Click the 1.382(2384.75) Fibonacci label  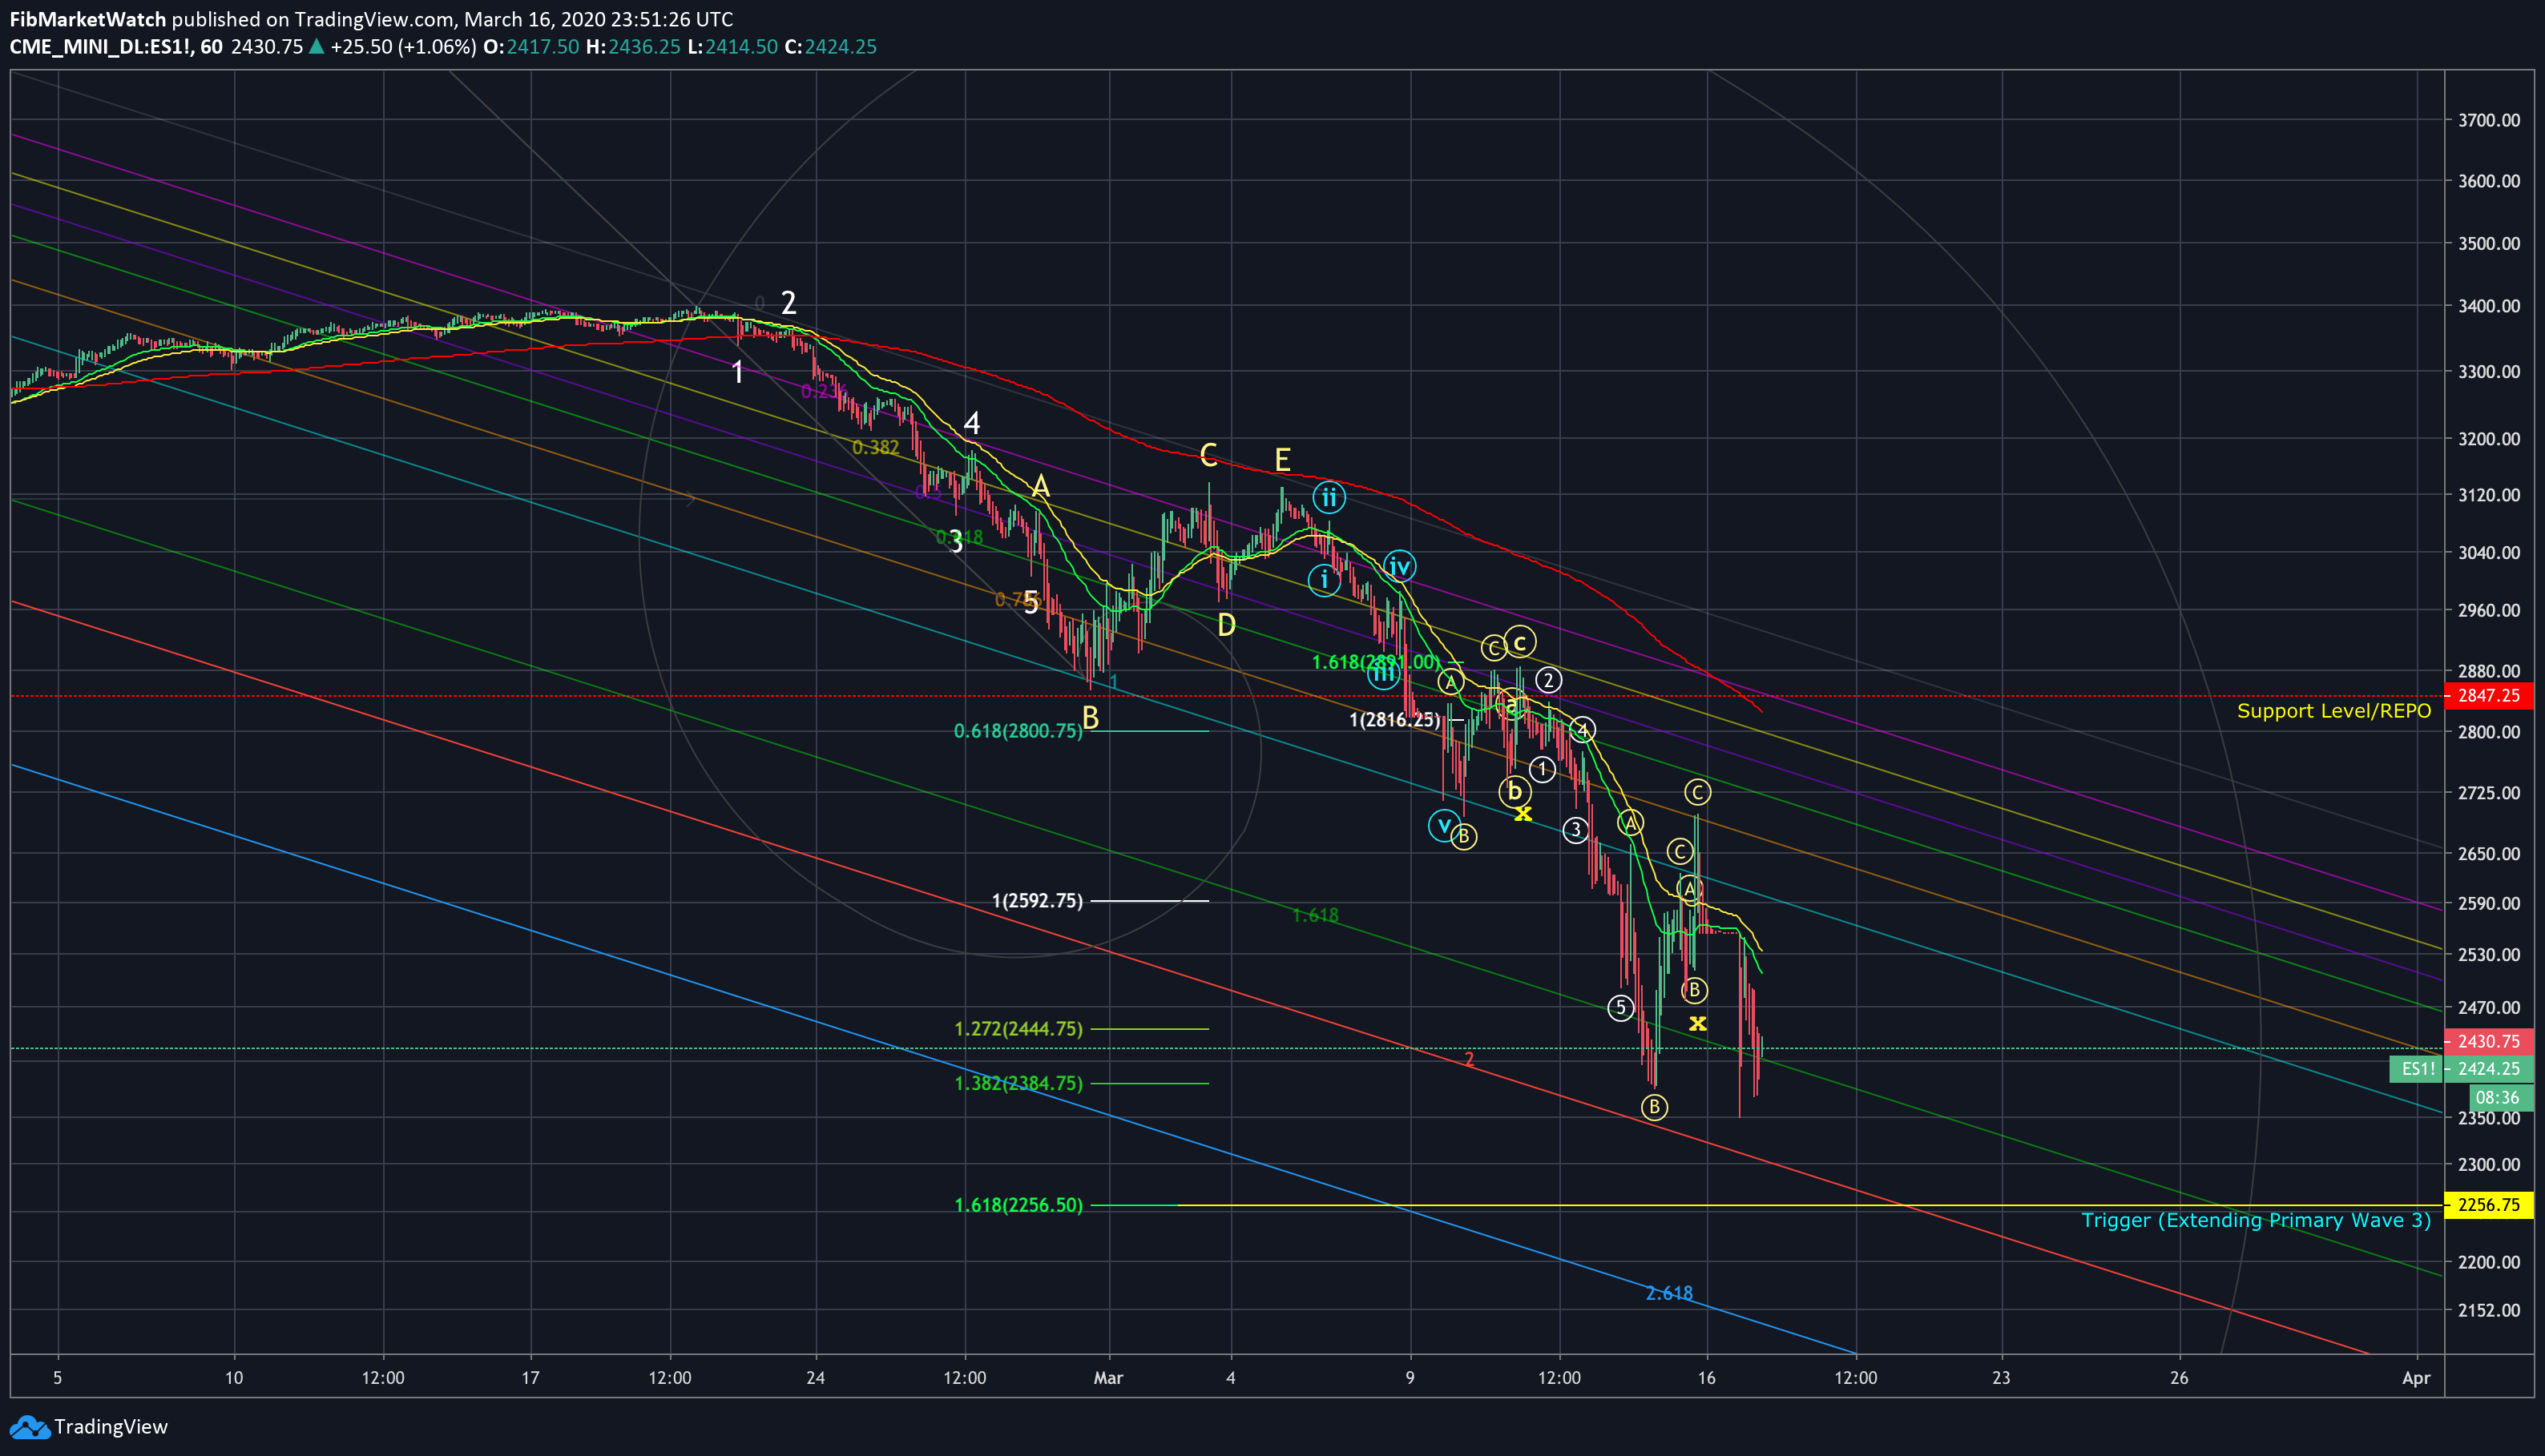pyautogui.click(x=1018, y=1084)
